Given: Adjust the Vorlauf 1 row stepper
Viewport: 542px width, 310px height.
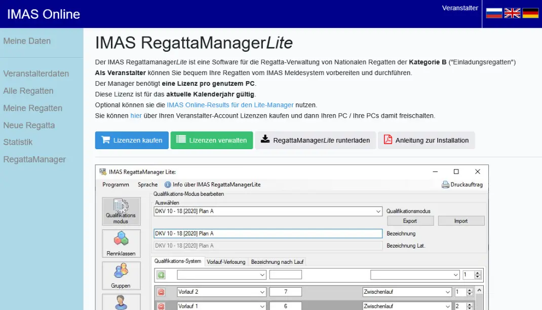Looking at the screenshot, I should [470, 306].
